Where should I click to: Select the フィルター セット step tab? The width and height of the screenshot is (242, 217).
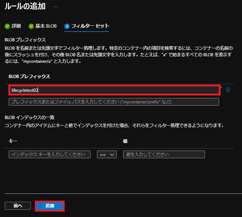coord(87,26)
